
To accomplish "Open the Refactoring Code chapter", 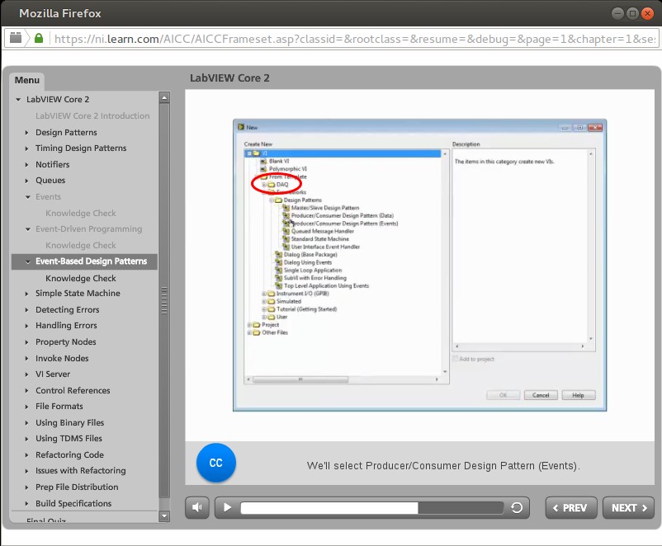I will point(69,454).
